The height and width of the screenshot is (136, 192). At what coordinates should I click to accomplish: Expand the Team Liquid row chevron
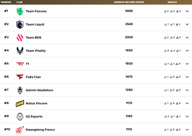(187, 24)
